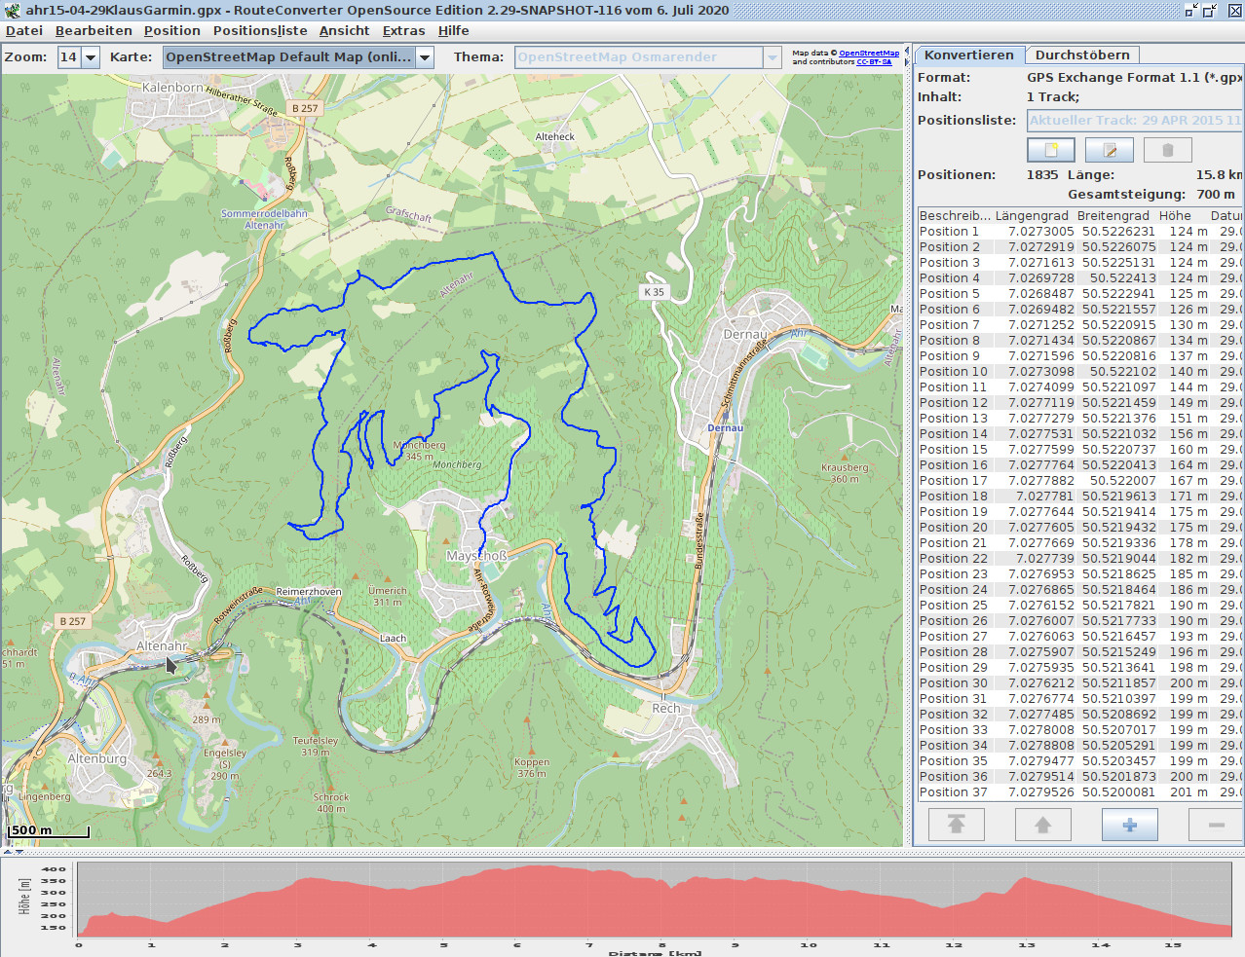Click elevation 130 m in Position 7
The height and width of the screenshot is (957, 1245).
point(1188,325)
